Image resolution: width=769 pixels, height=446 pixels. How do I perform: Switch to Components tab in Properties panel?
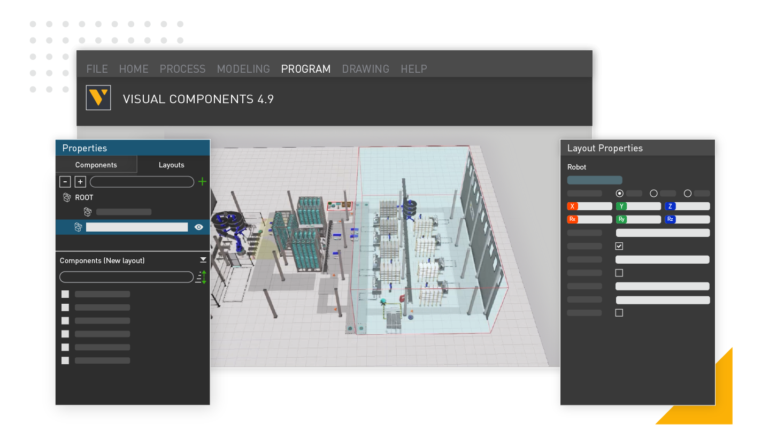(96, 165)
